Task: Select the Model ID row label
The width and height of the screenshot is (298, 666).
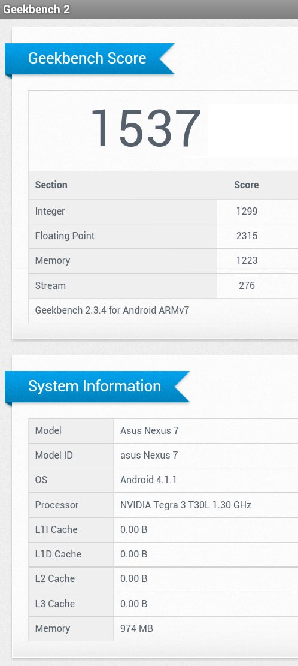Action: click(x=54, y=456)
